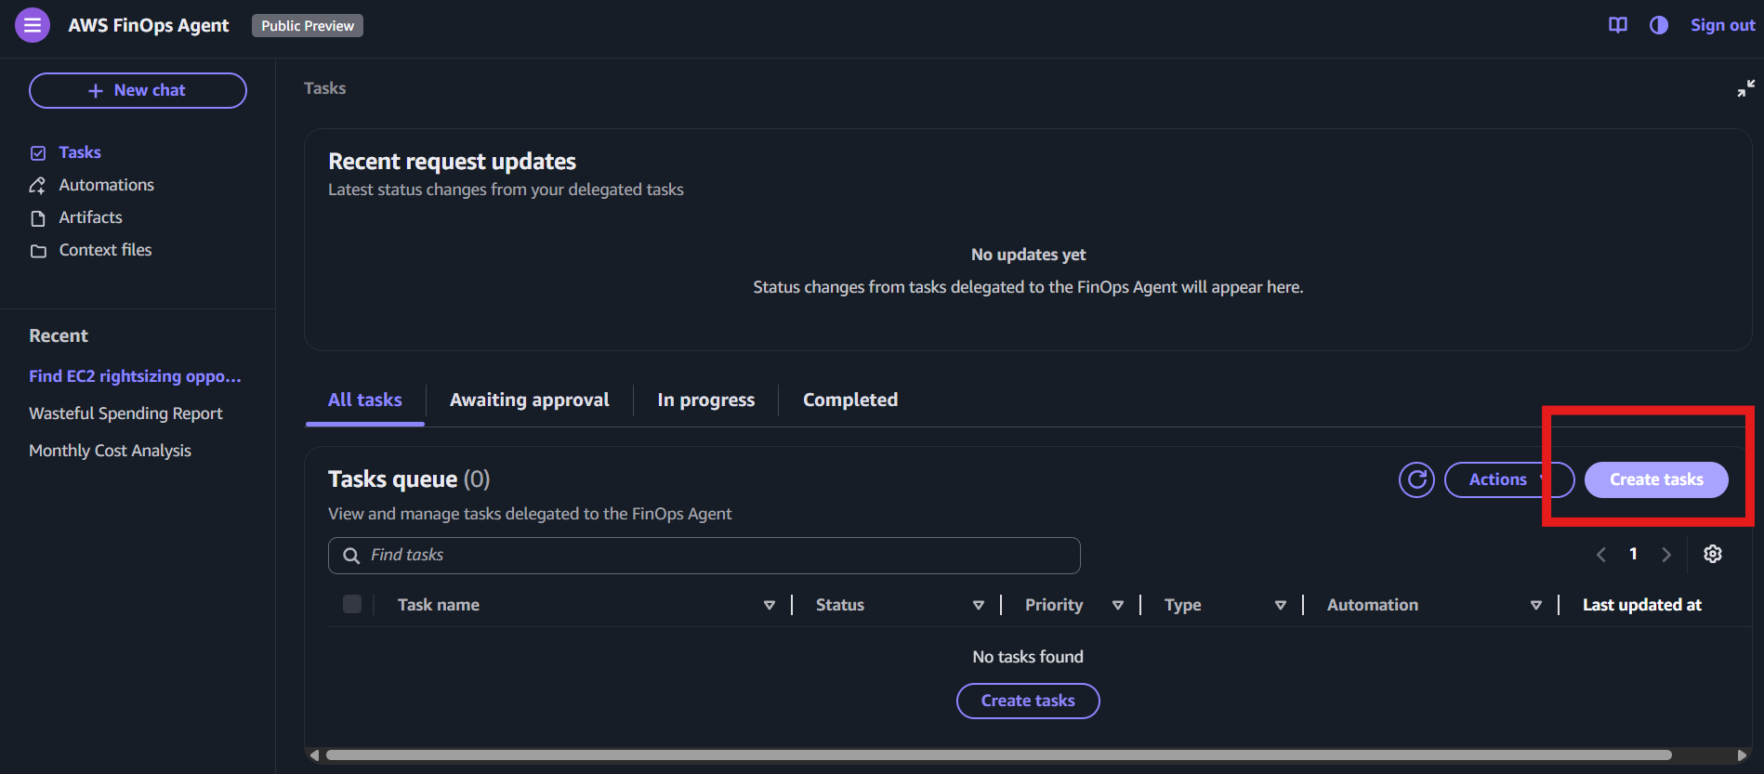Open the Actions dropdown
Image resolution: width=1764 pixels, height=774 pixels.
tap(1509, 479)
